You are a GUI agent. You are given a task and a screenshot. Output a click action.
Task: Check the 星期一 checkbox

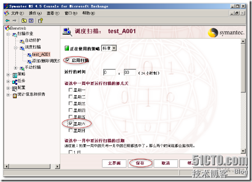pos(70,90)
